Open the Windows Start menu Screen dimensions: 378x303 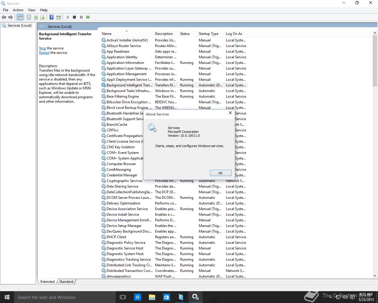(7, 297)
